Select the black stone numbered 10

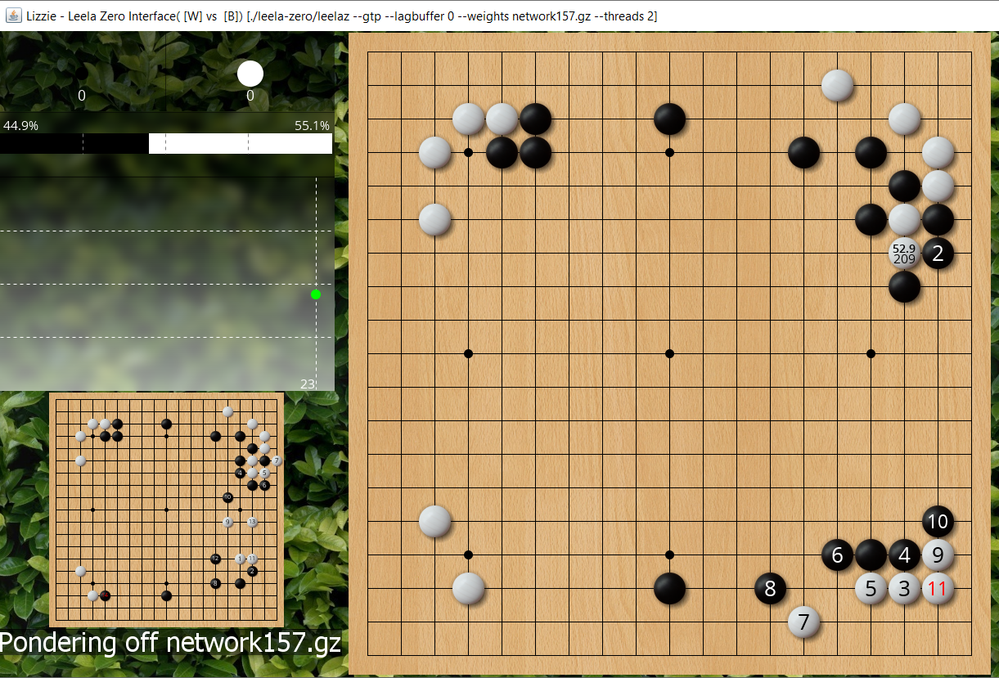(938, 521)
